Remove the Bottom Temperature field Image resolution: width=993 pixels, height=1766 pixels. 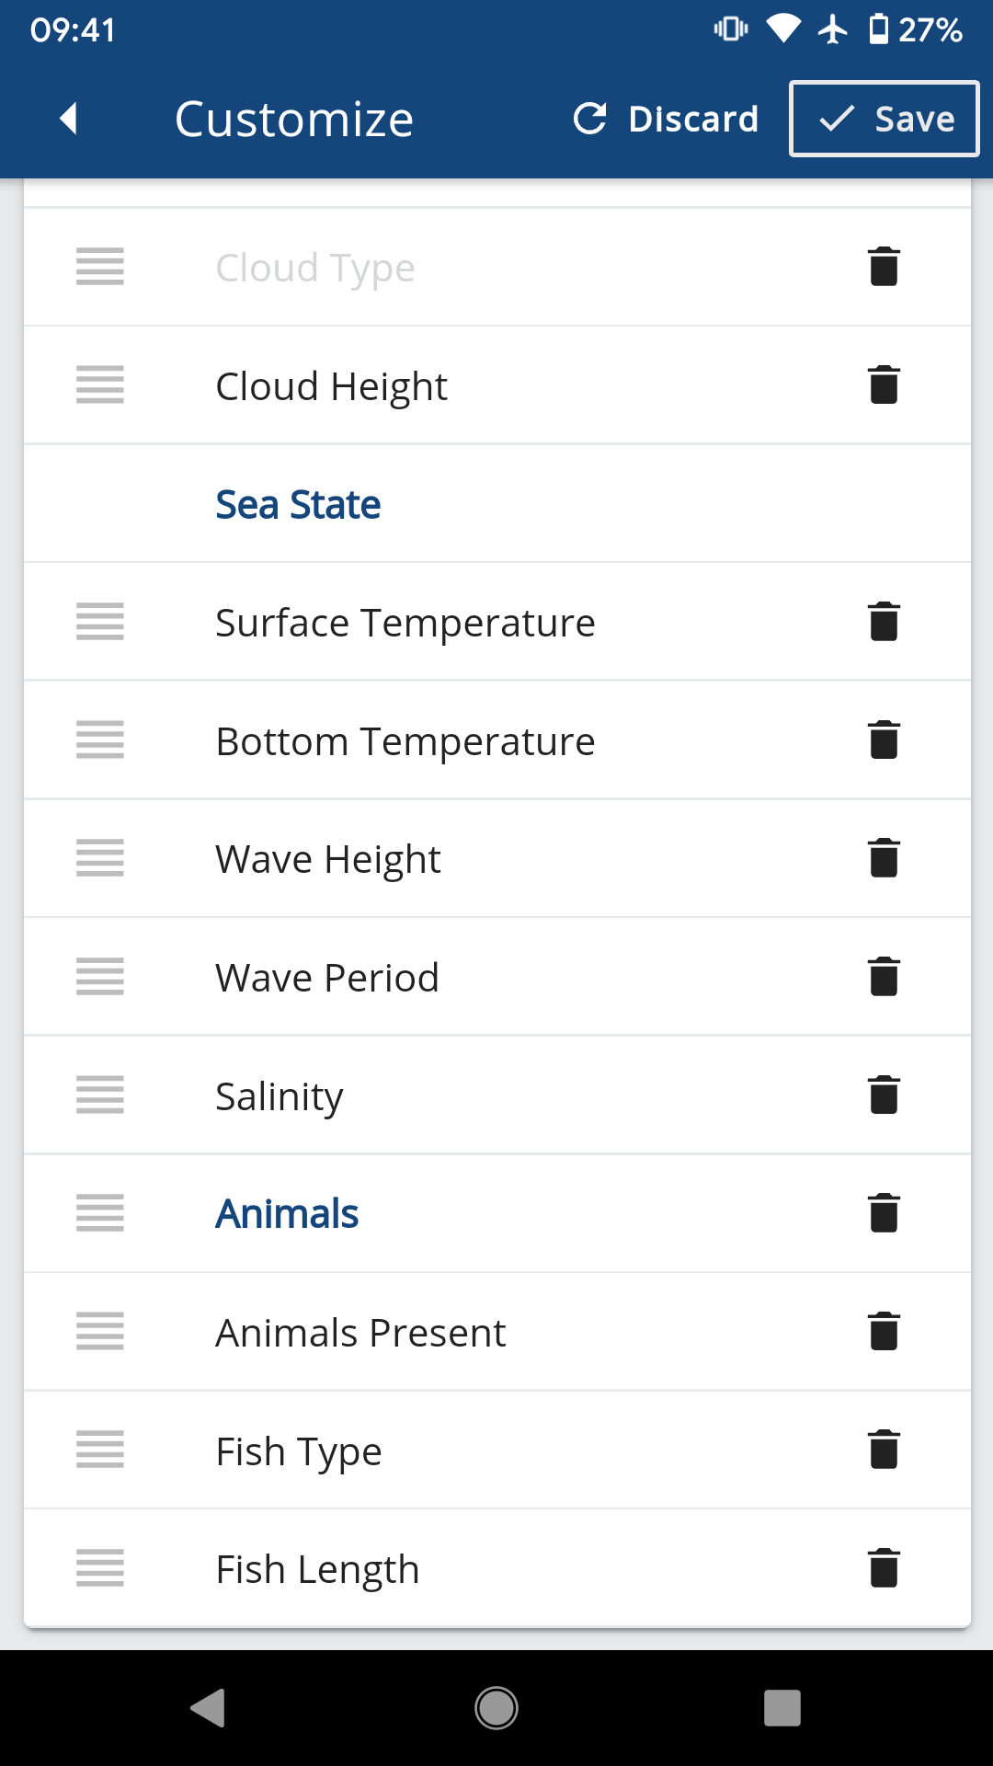pyautogui.click(x=884, y=740)
